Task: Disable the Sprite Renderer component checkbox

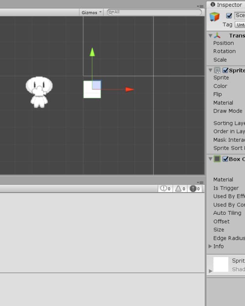Action: coord(225,70)
